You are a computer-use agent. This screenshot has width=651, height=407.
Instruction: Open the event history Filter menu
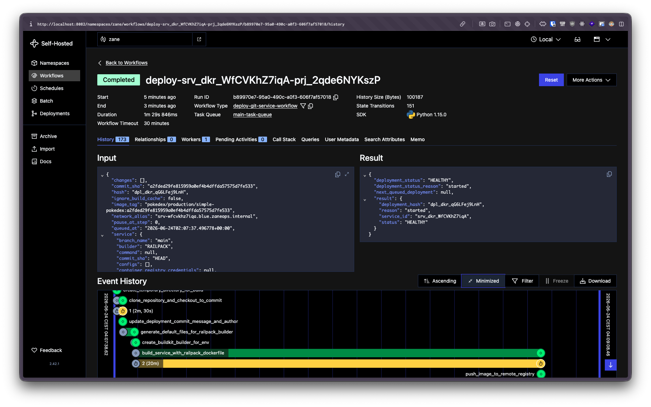[523, 281]
